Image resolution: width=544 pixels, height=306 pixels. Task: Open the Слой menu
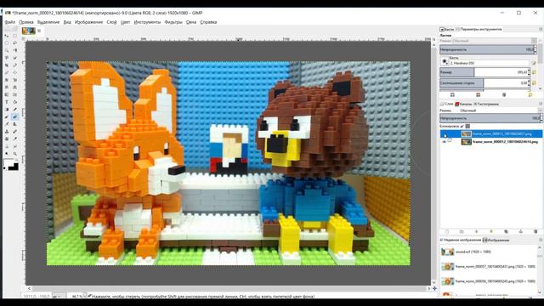point(111,22)
